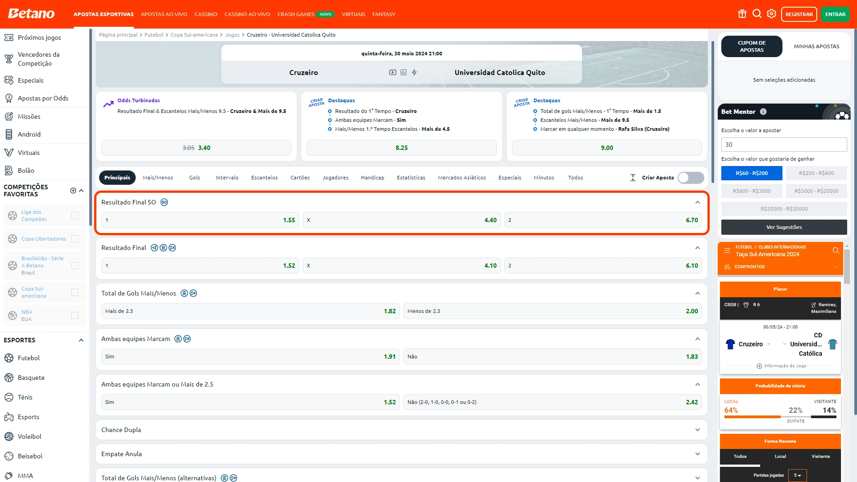Click the win probability bar
The image size is (857, 482).
tap(780, 417)
